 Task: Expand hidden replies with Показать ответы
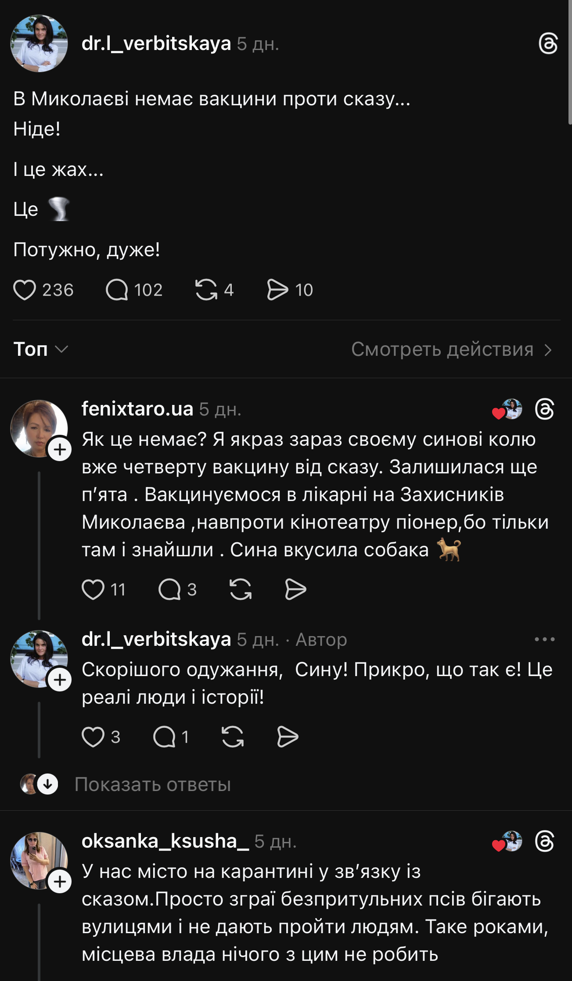point(152,784)
